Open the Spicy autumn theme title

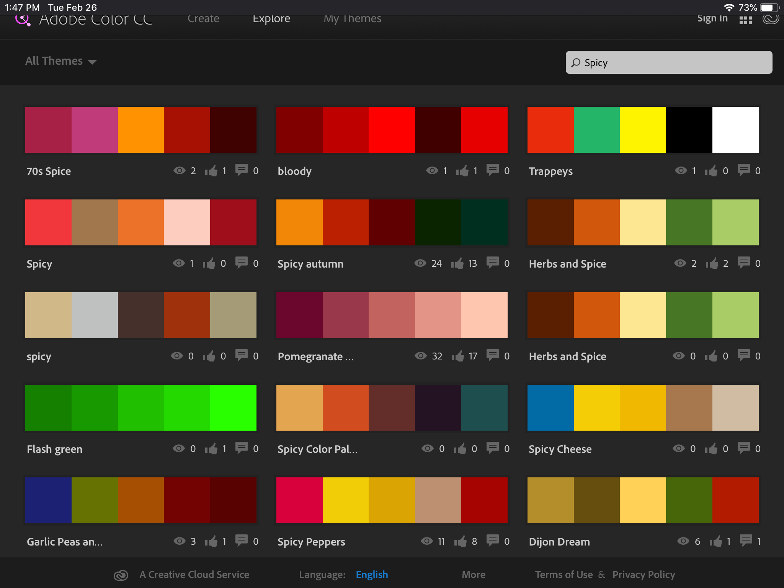pyautogui.click(x=310, y=264)
